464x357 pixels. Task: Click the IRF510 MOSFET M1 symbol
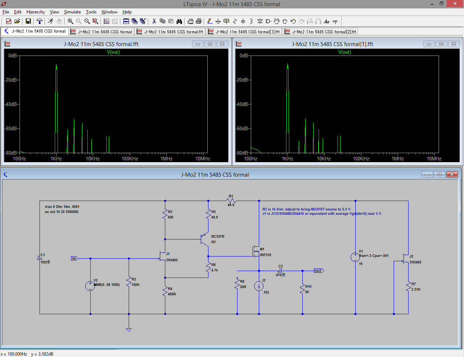click(256, 251)
